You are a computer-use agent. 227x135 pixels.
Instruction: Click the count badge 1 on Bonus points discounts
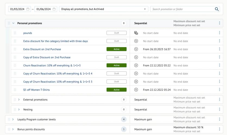click(x=124, y=129)
